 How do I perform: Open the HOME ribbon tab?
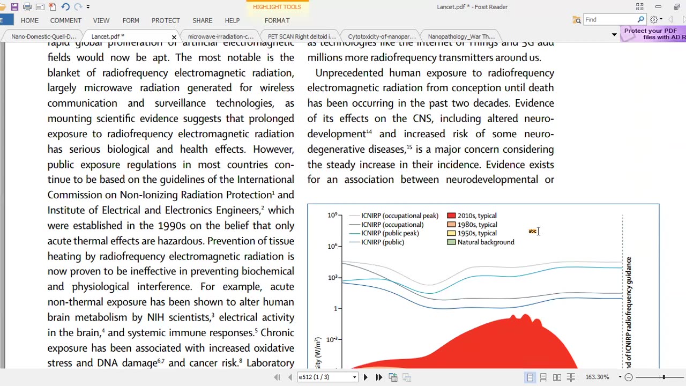pyautogui.click(x=29, y=20)
